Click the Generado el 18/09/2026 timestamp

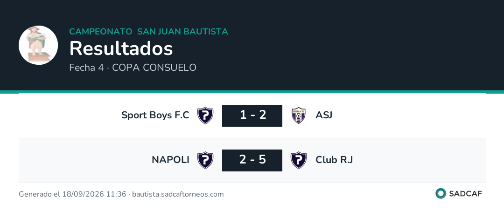tap(72, 194)
